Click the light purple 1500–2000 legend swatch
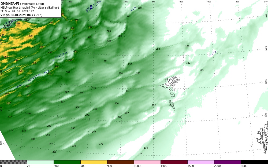 tap(201, 162)
